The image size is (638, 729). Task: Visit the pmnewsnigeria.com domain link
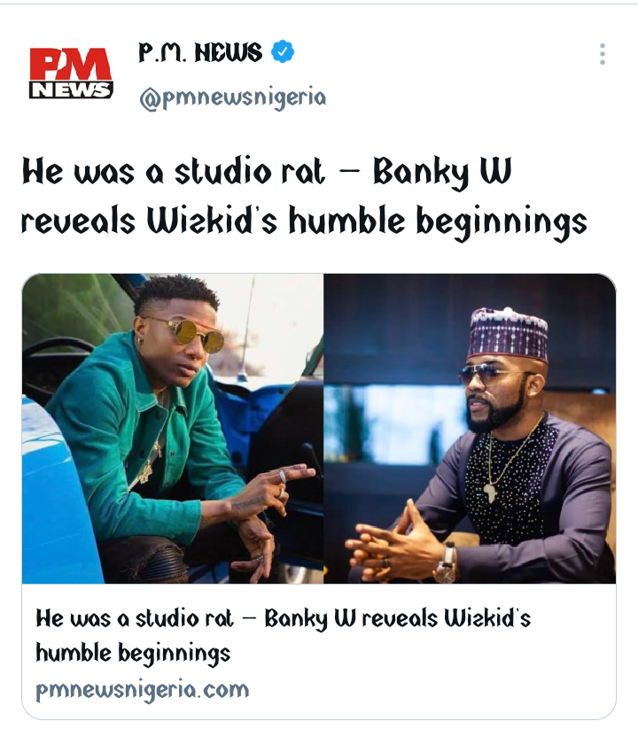[143, 690]
